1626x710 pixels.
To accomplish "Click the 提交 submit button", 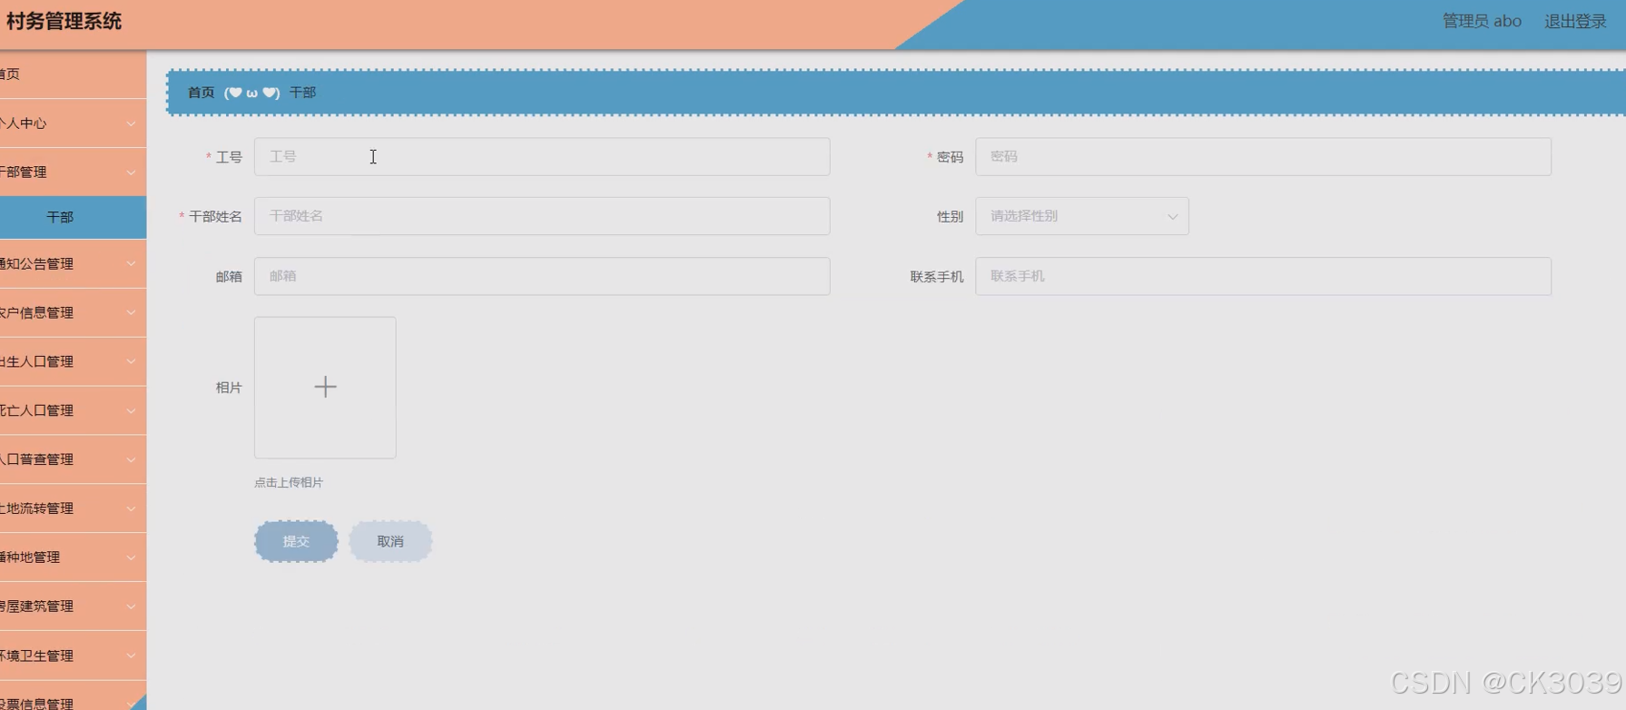I will (296, 541).
